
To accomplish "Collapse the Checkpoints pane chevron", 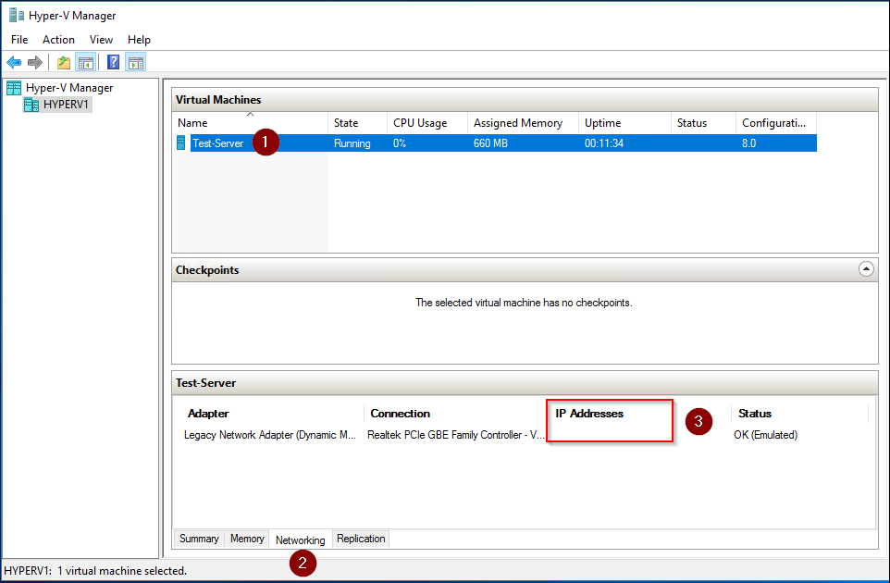I will (866, 268).
